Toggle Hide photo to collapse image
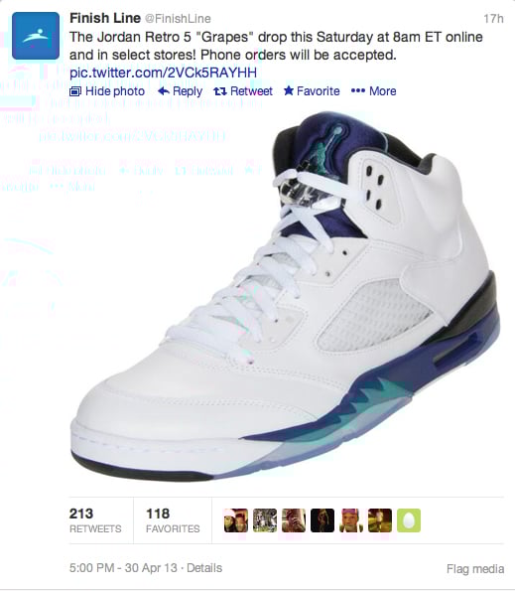The height and width of the screenshot is (591, 515). pos(107,91)
